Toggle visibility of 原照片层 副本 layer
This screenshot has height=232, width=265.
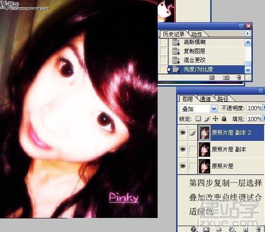[x=183, y=150]
